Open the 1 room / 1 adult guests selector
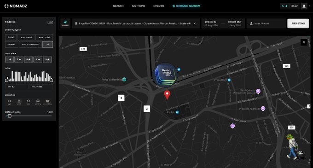Image resolution: width=313 pixels, height=168 pixels. [266, 23]
